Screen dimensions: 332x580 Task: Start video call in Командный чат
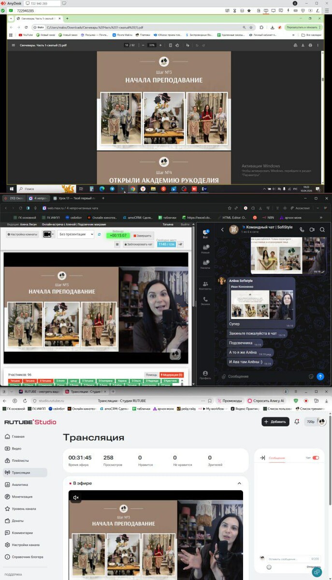coord(312,230)
